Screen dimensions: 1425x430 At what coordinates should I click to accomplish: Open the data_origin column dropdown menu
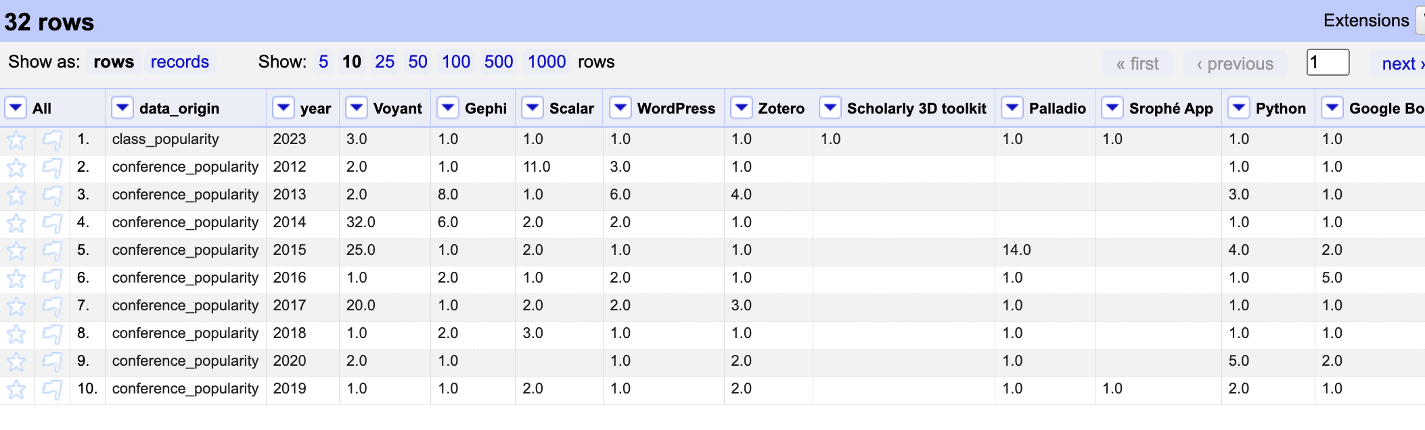coord(122,108)
